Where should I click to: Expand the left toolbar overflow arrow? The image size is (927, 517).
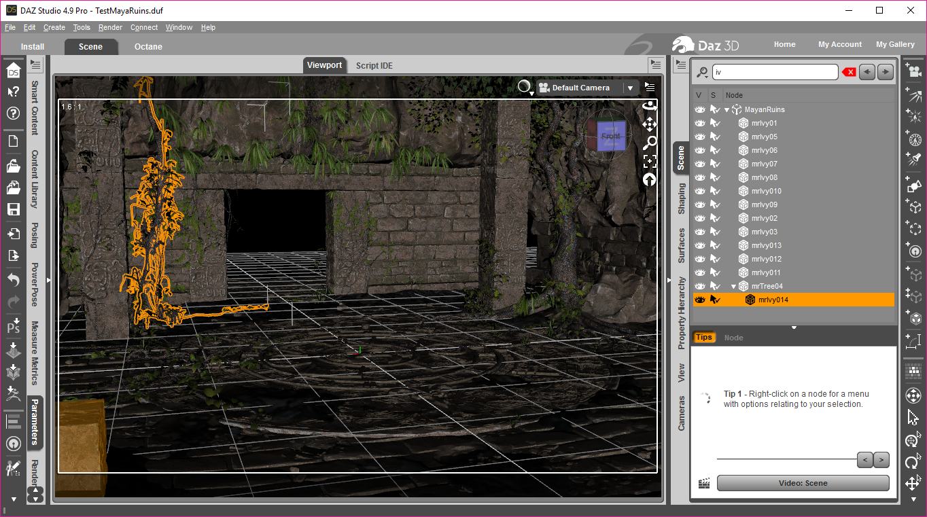pyautogui.click(x=13, y=499)
